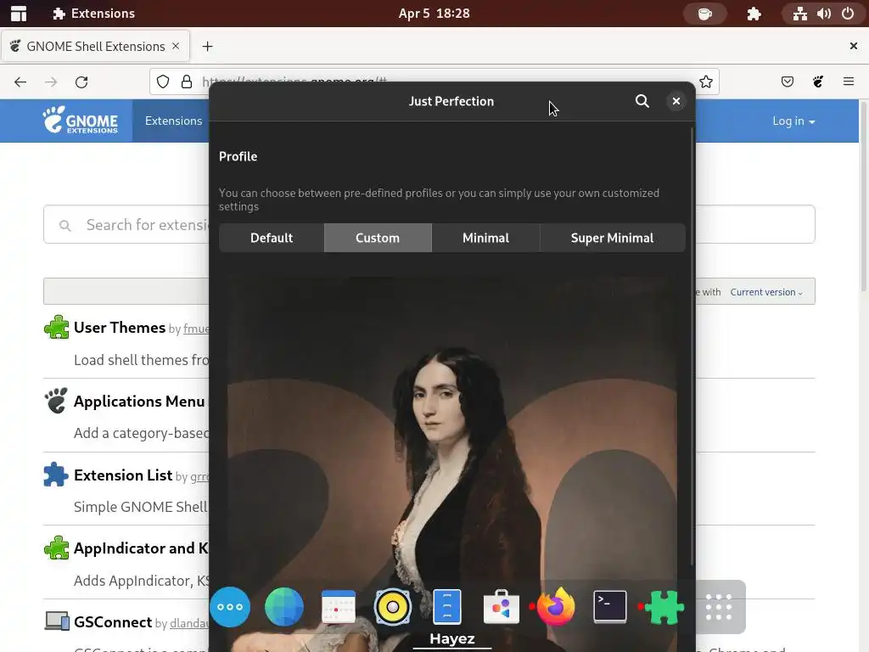869x652 pixels.
Task: Click the Extension List blue puzzle icon
Action: (56, 475)
